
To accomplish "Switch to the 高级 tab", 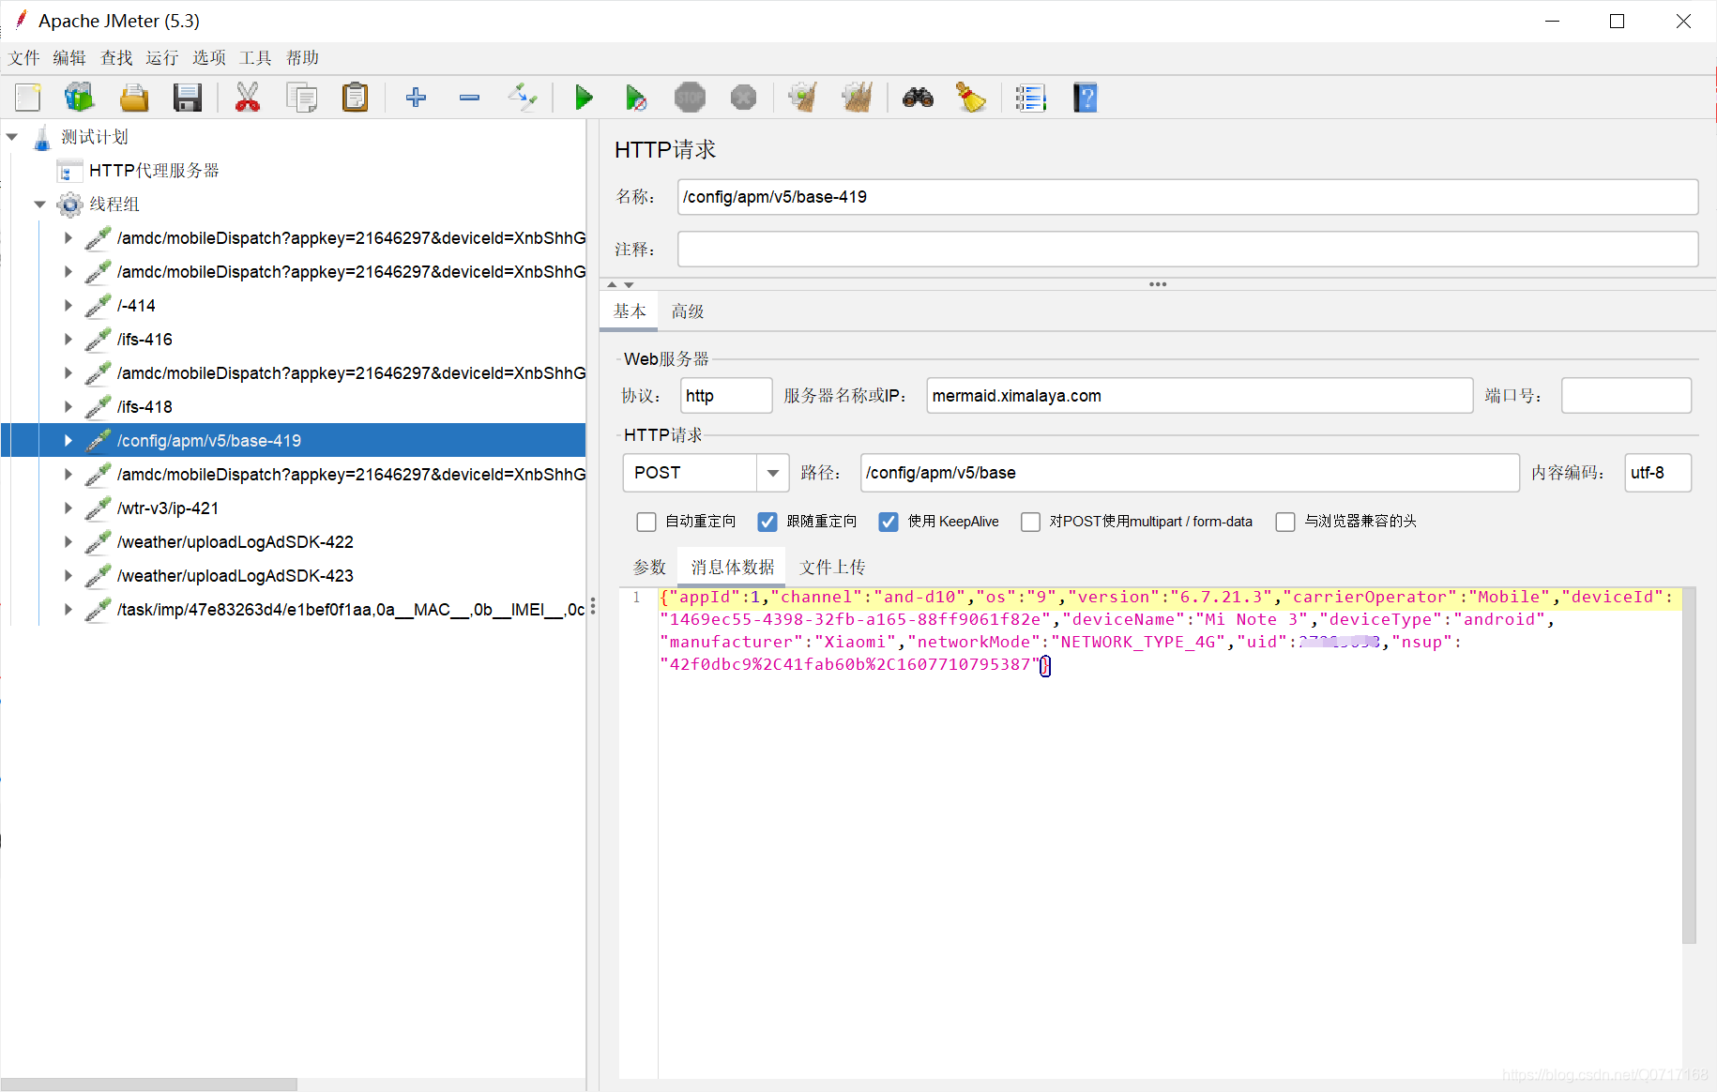I will point(687,311).
